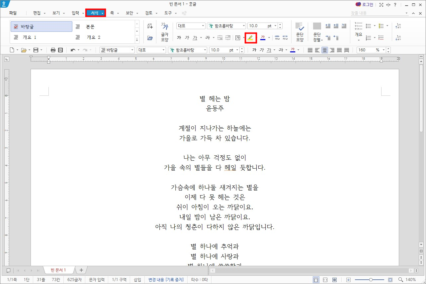Screen dimensions: 426x284
Task: Click the style folder icon below add style
Action: tap(150, 38)
